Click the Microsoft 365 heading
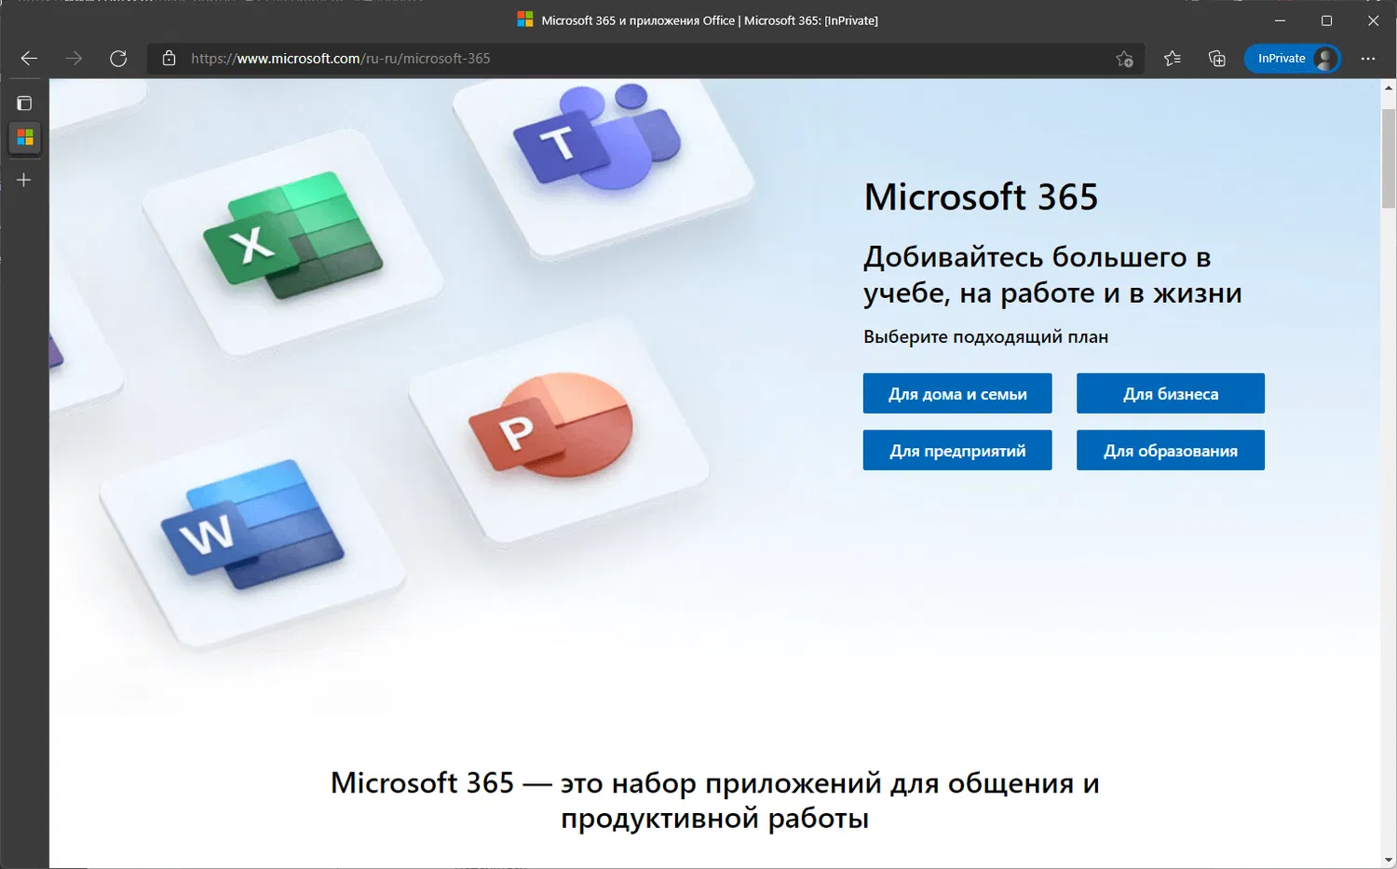 pos(981,197)
